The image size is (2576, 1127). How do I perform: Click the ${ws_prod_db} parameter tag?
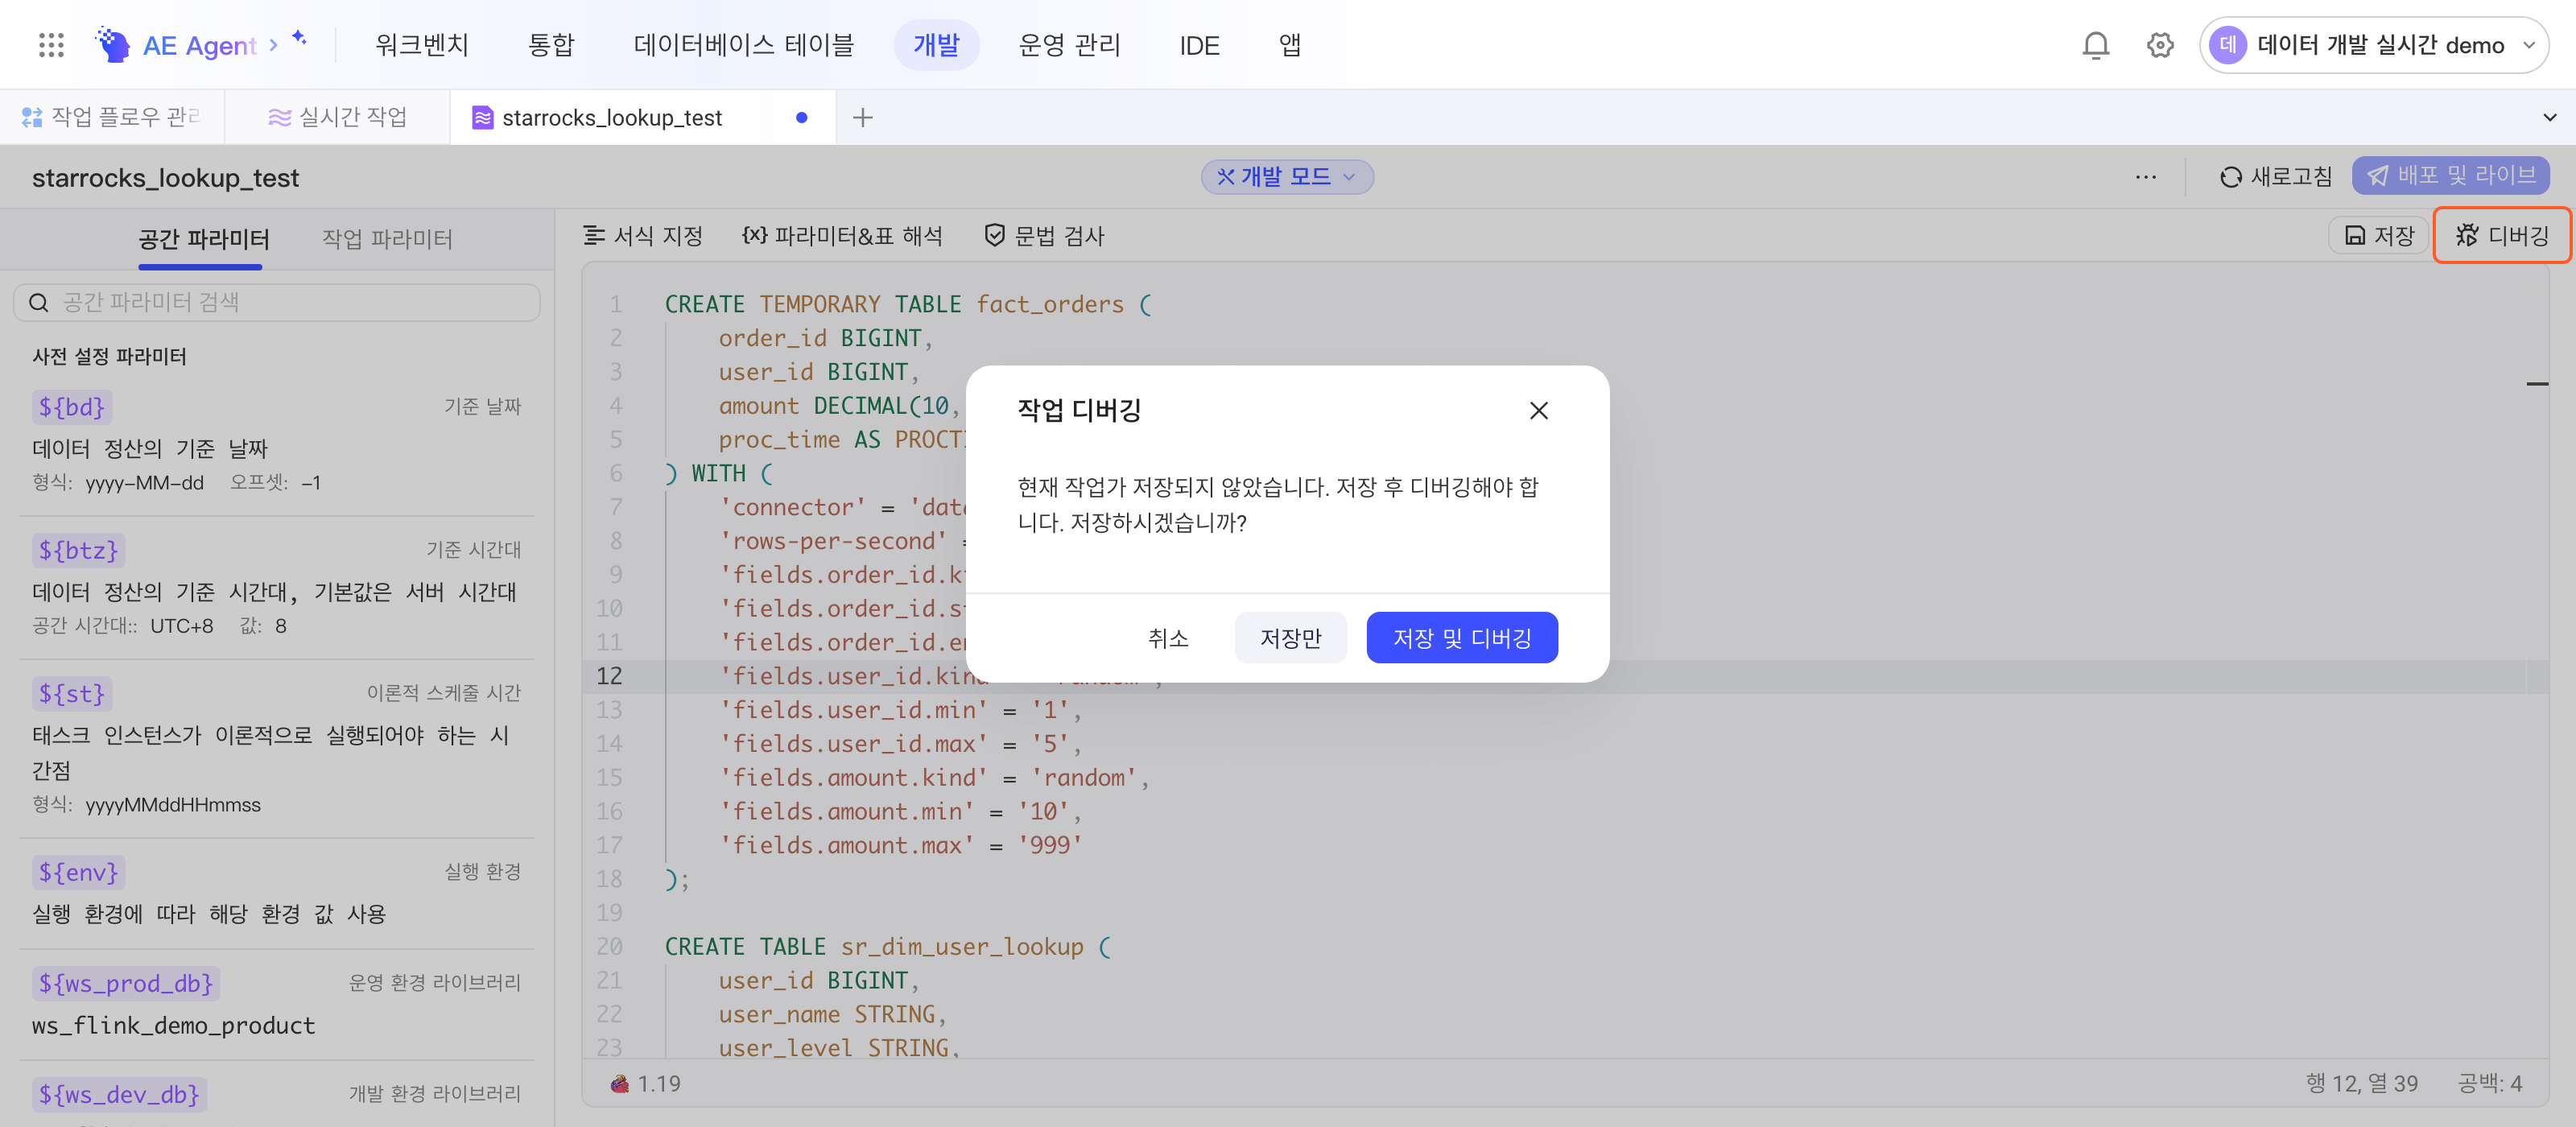[x=125, y=983]
